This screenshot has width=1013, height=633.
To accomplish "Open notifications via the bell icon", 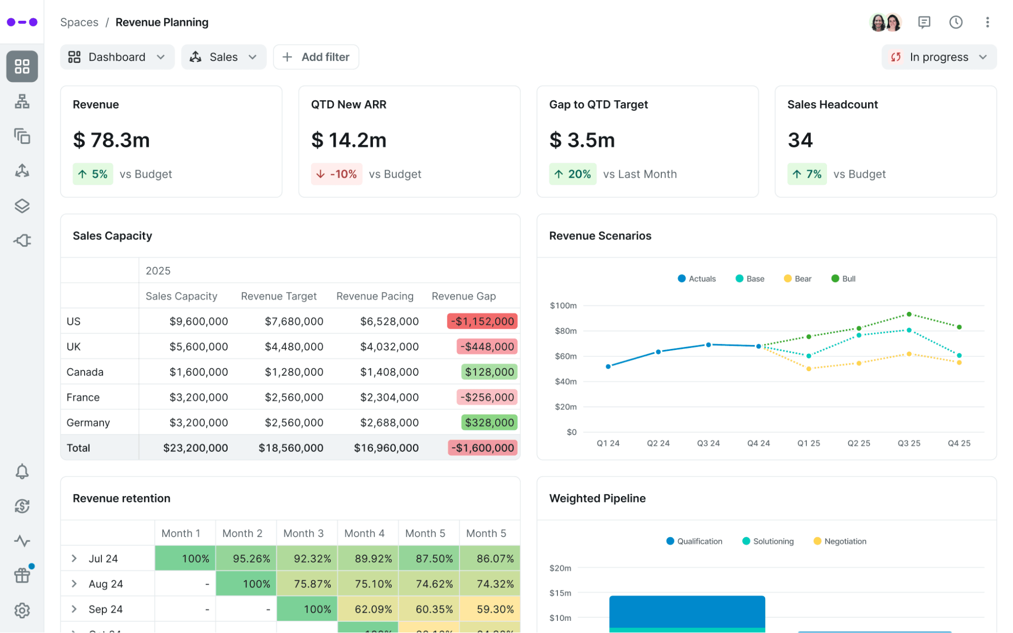I will (x=22, y=471).
